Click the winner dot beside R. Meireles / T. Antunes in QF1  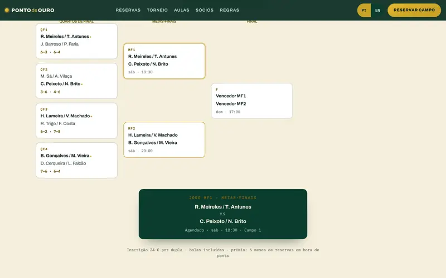(90, 37)
